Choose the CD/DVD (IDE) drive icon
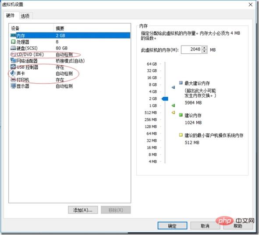 tap(13, 54)
